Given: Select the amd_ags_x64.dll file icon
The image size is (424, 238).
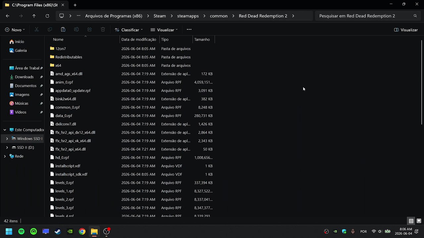Looking at the screenshot, I should tap(52, 74).
